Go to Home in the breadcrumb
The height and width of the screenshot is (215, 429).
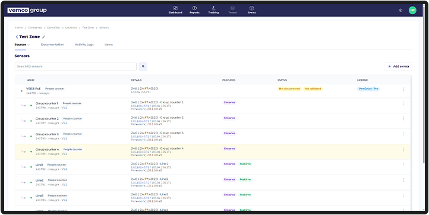click(19, 28)
